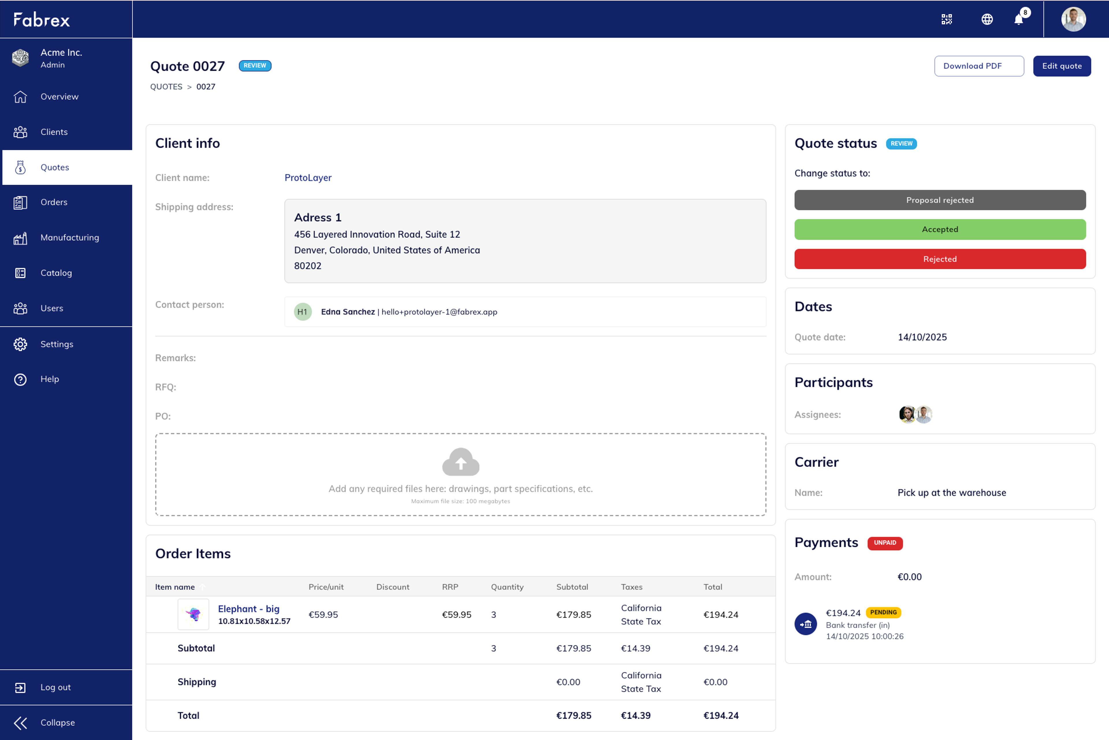
Task: Set status to Proposal rejected
Action: 939,200
